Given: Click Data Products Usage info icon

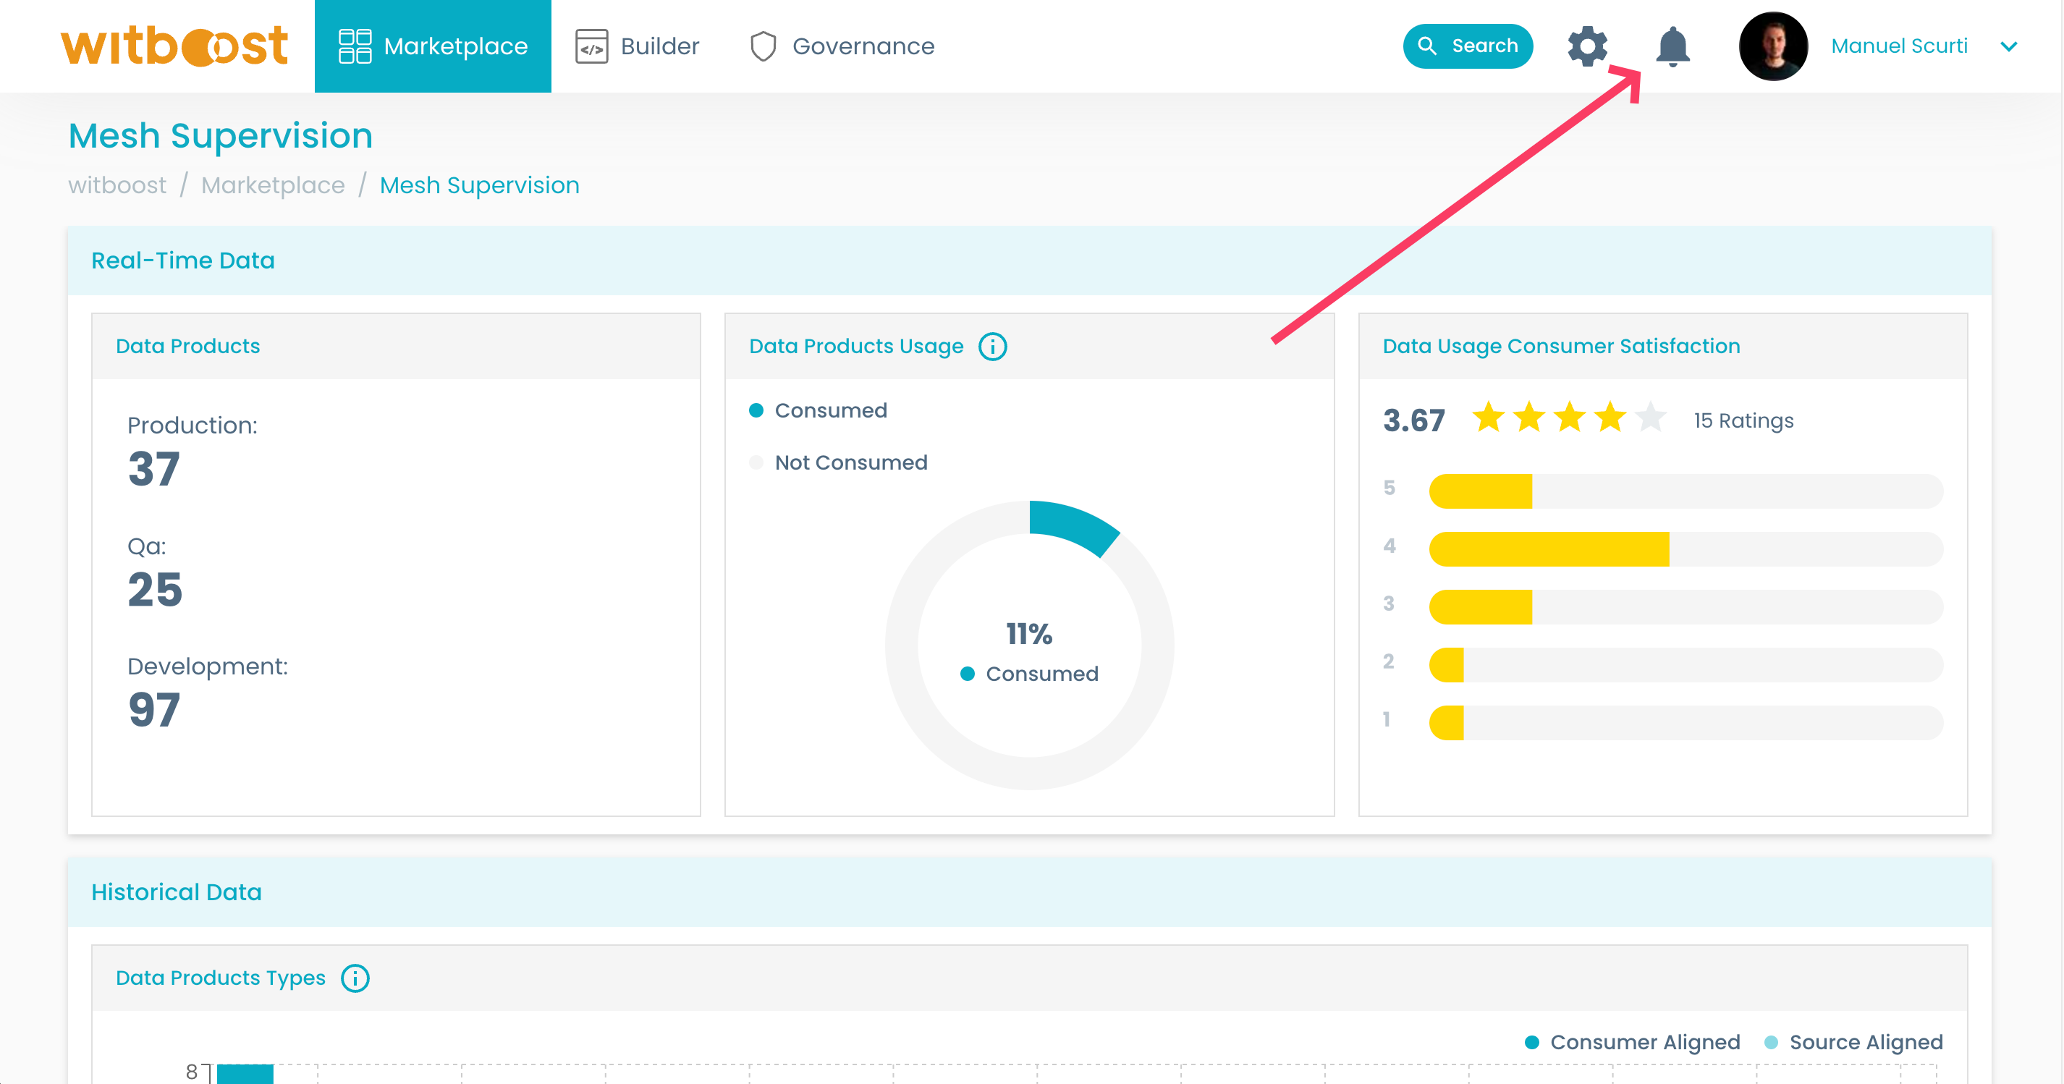Looking at the screenshot, I should click(992, 347).
